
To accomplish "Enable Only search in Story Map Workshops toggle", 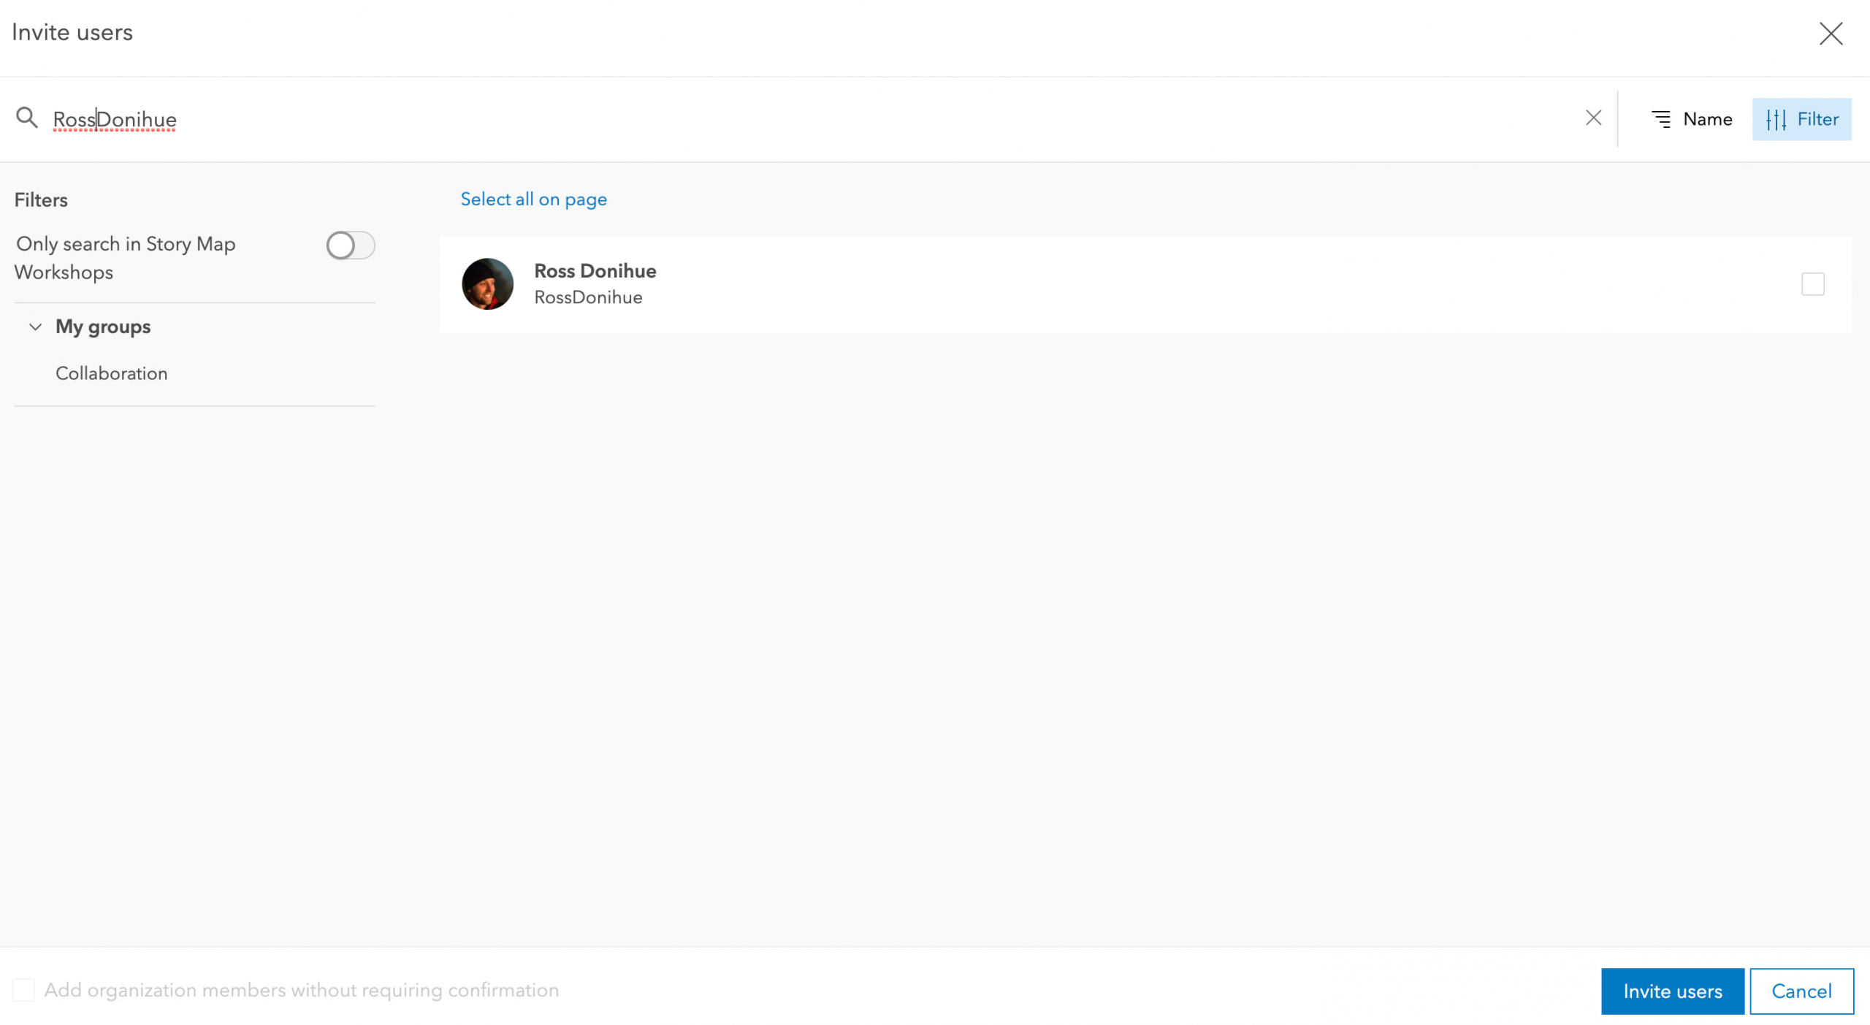I will tap(351, 245).
